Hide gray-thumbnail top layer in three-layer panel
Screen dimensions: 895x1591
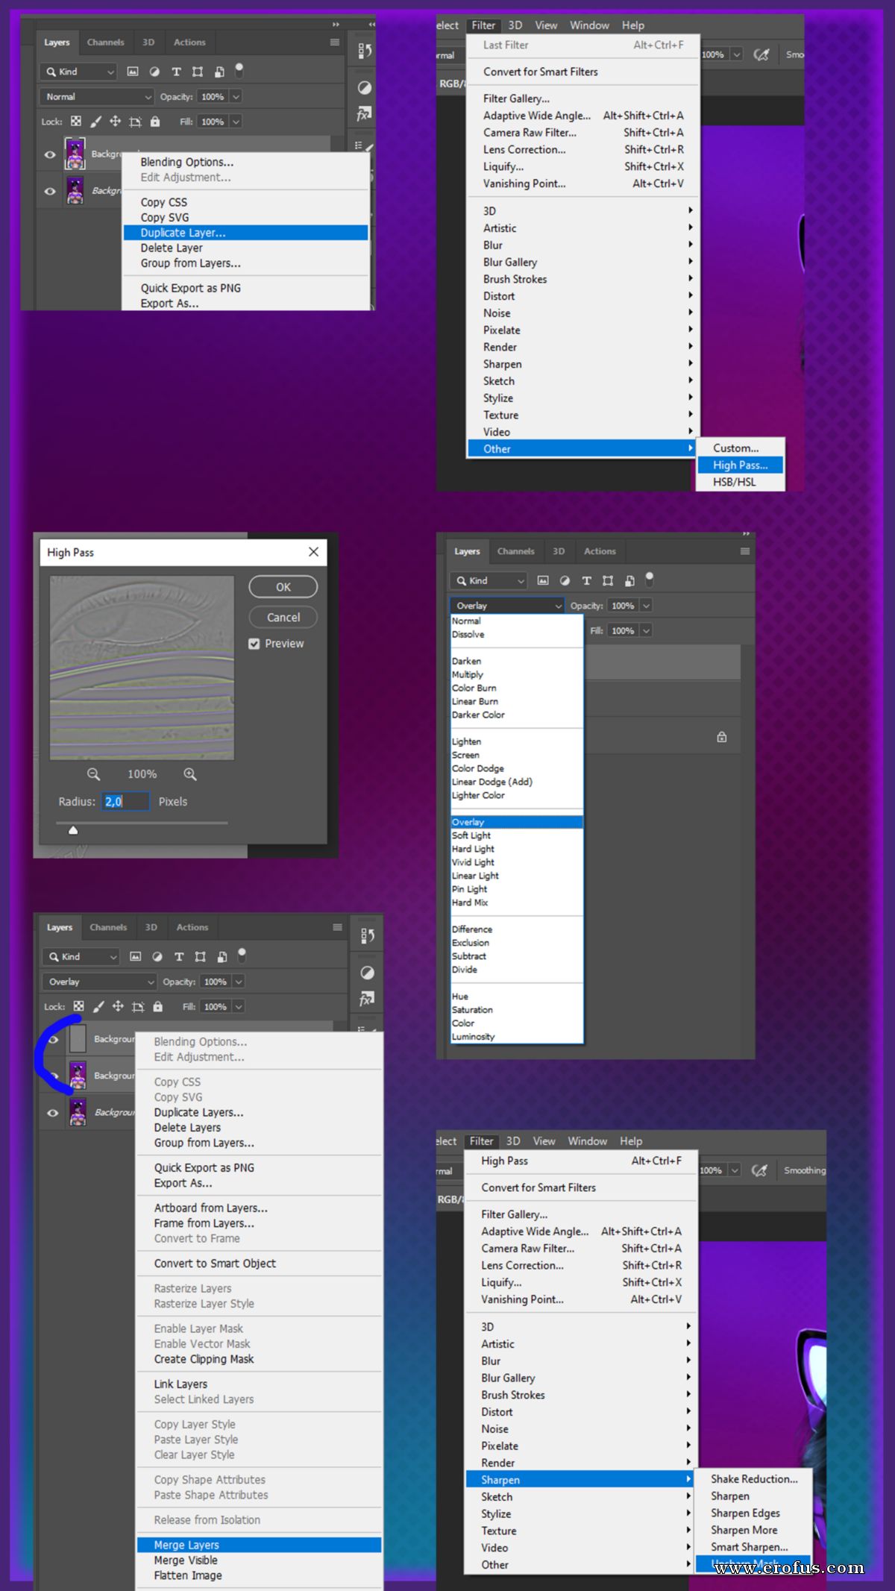click(x=53, y=1039)
